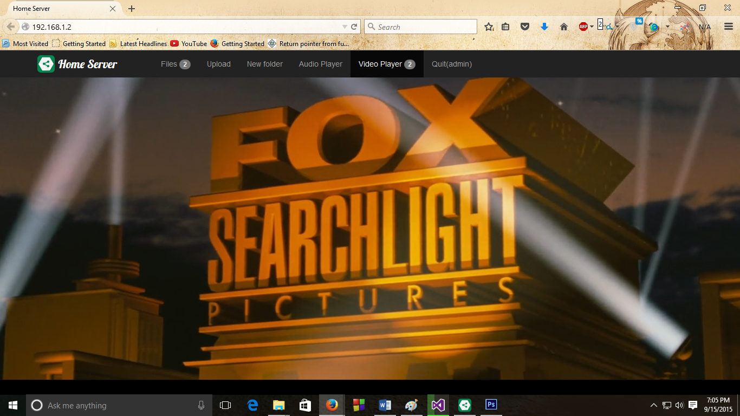This screenshot has height=416, width=740.
Task: Click the Home Server brand title
Action: 88,64
